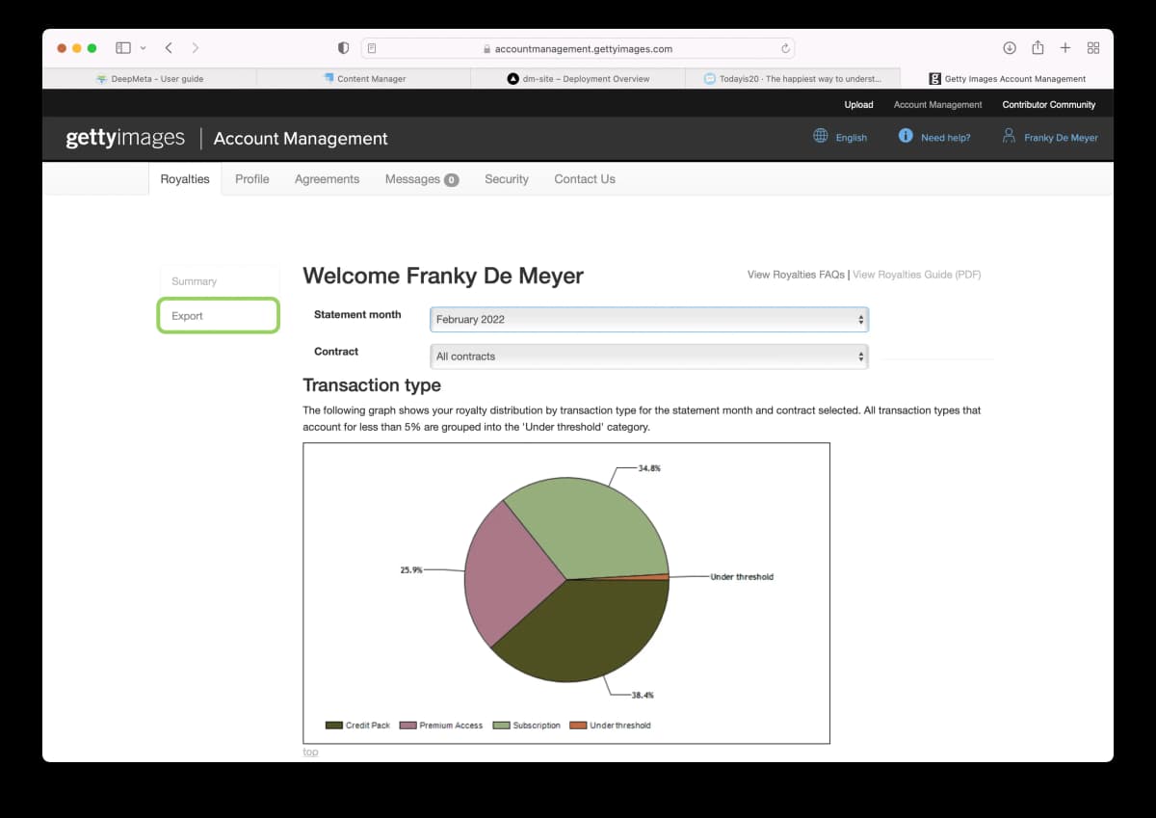Image resolution: width=1156 pixels, height=818 pixels.
Task: Click the Messages count badge
Action: point(451,180)
